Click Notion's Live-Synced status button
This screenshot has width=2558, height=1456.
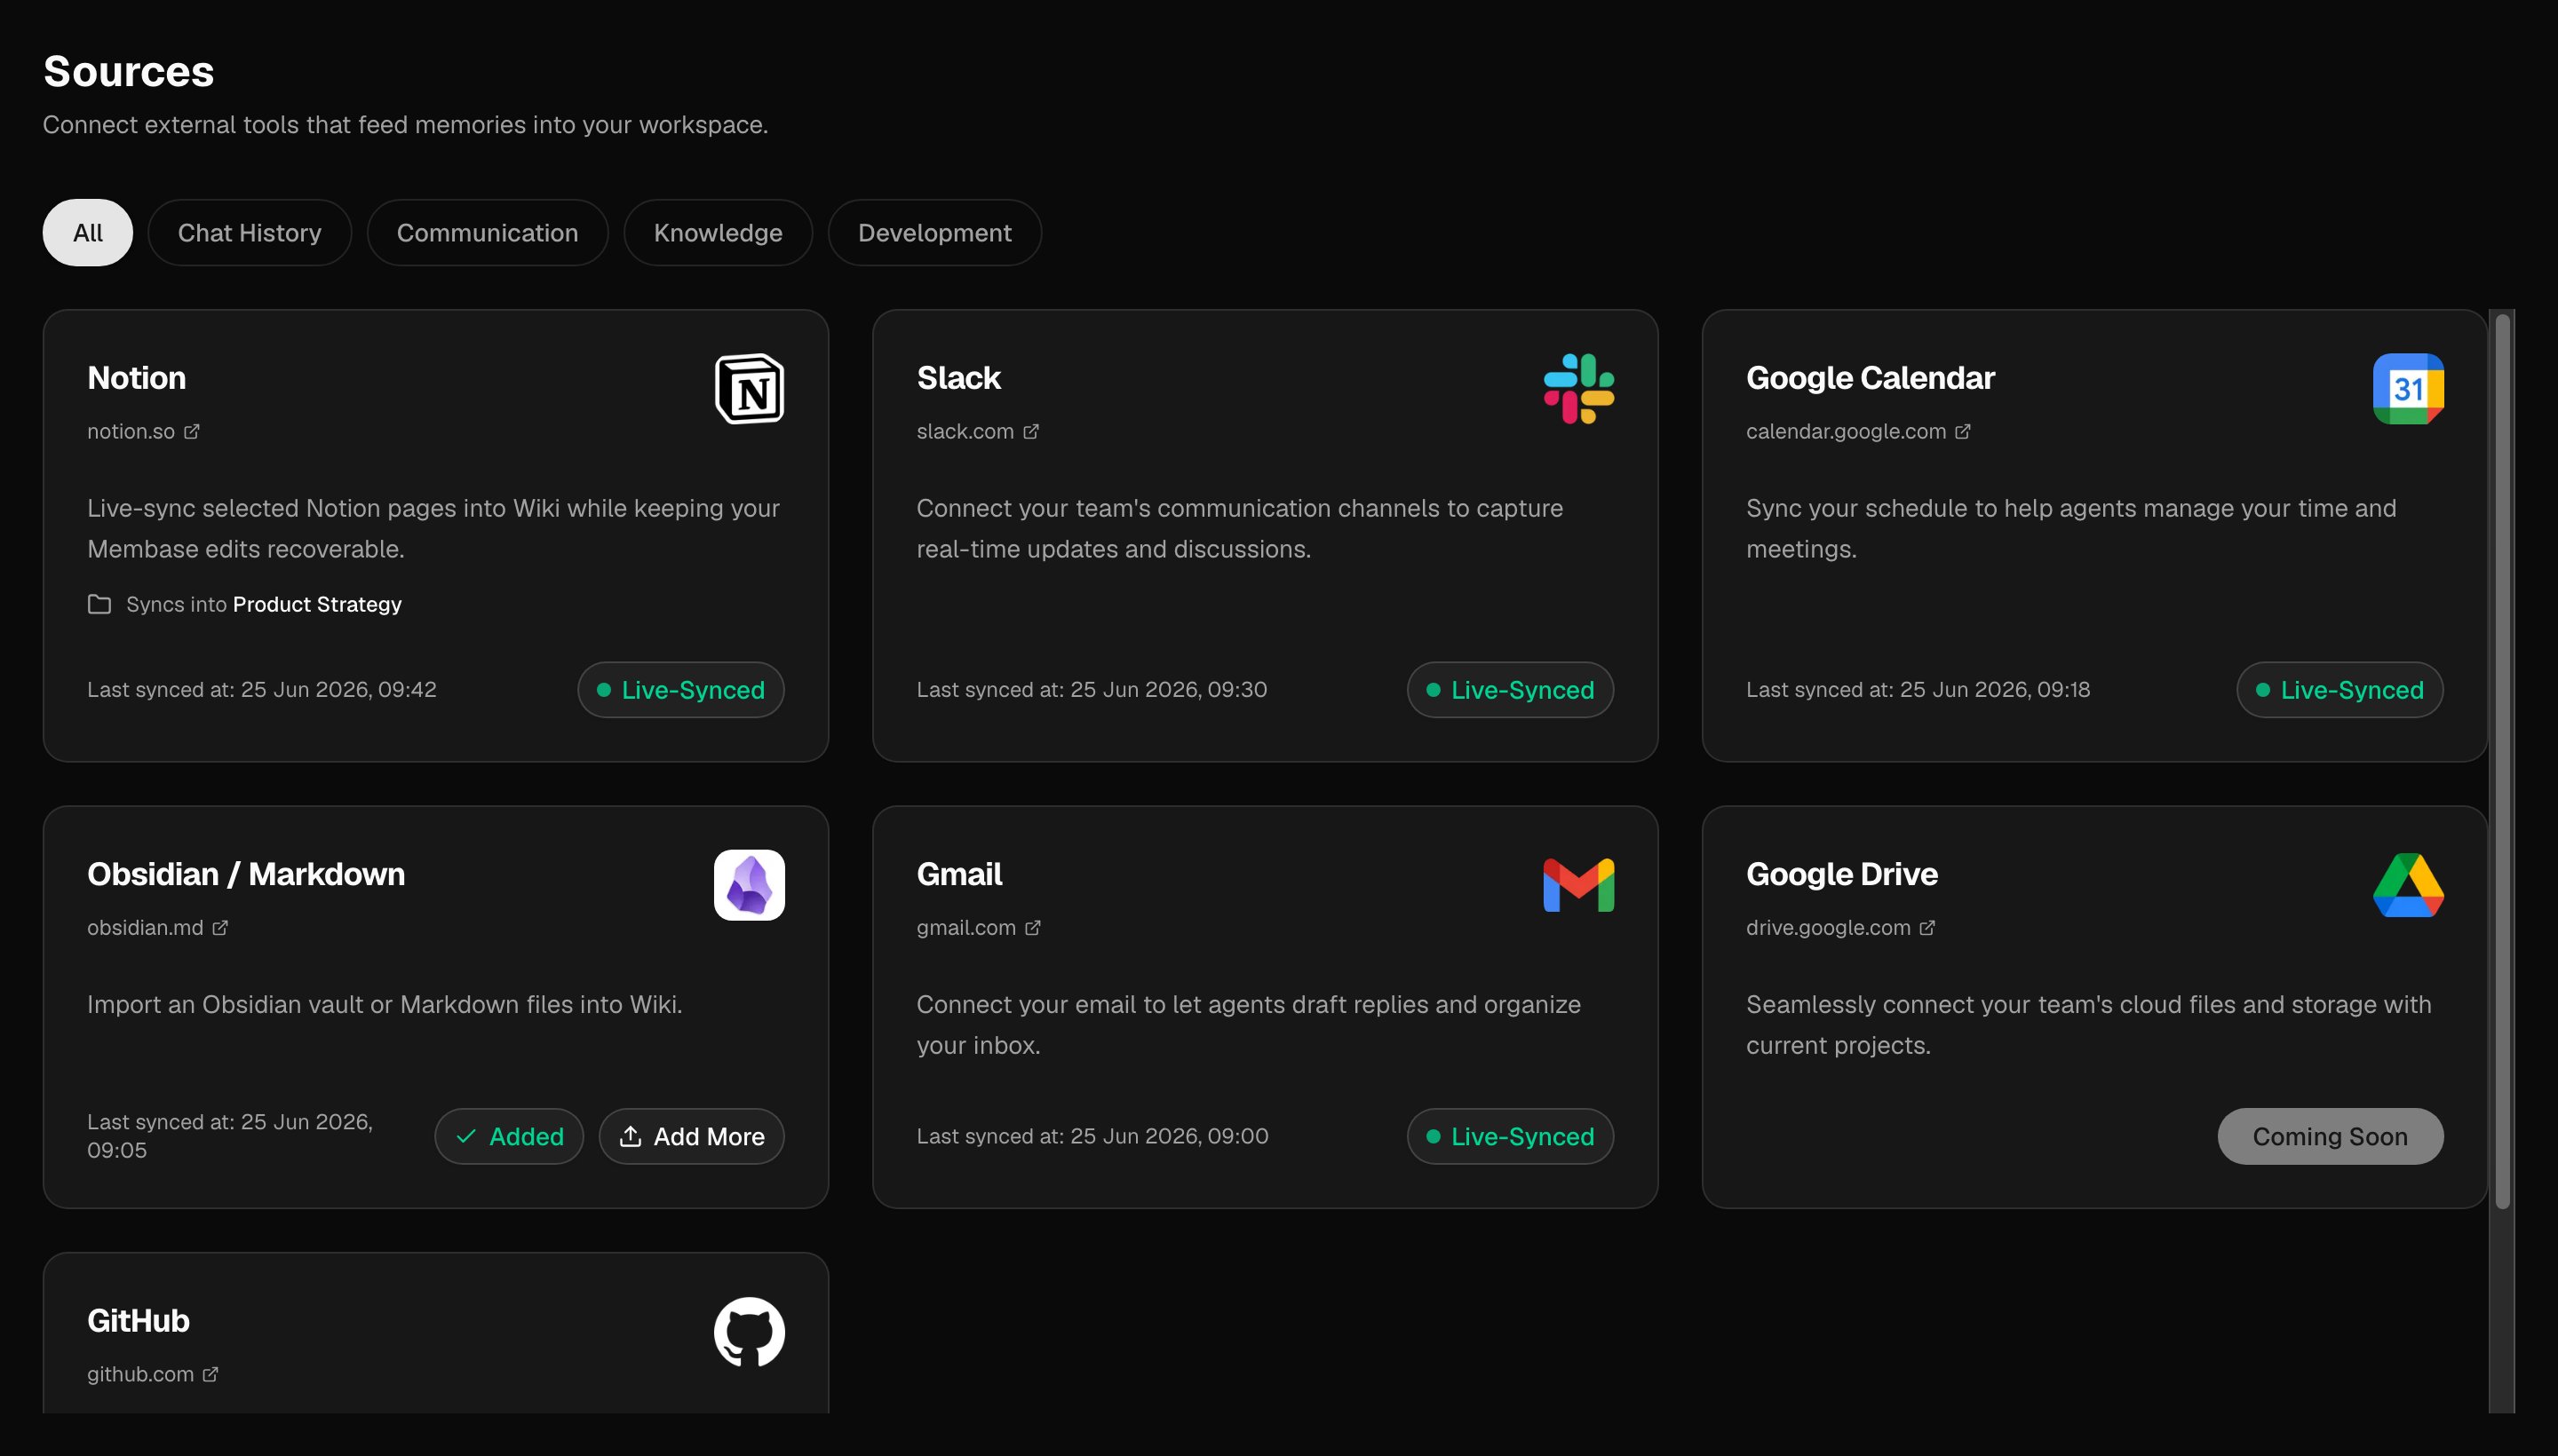[x=680, y=690]
